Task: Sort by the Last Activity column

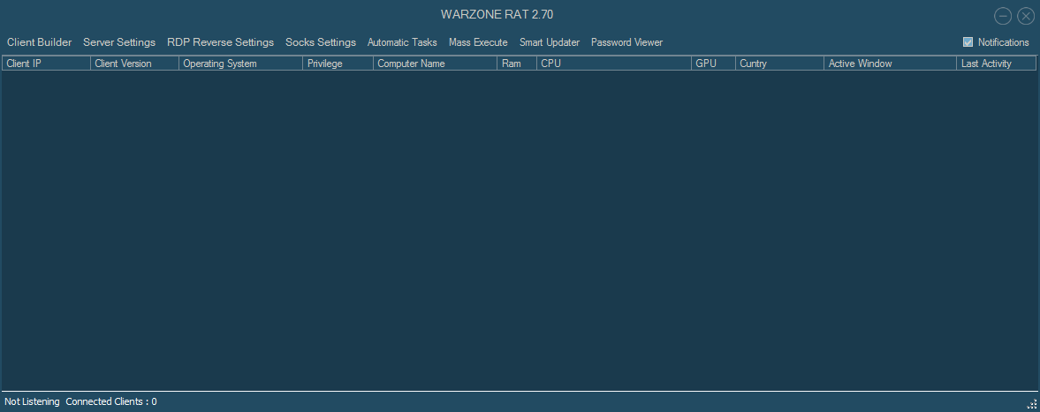Action: click(996, 64)
